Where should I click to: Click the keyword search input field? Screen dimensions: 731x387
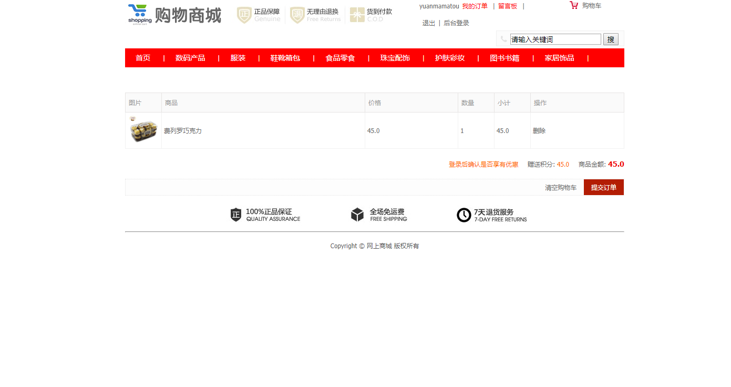(x=555, y=39)
